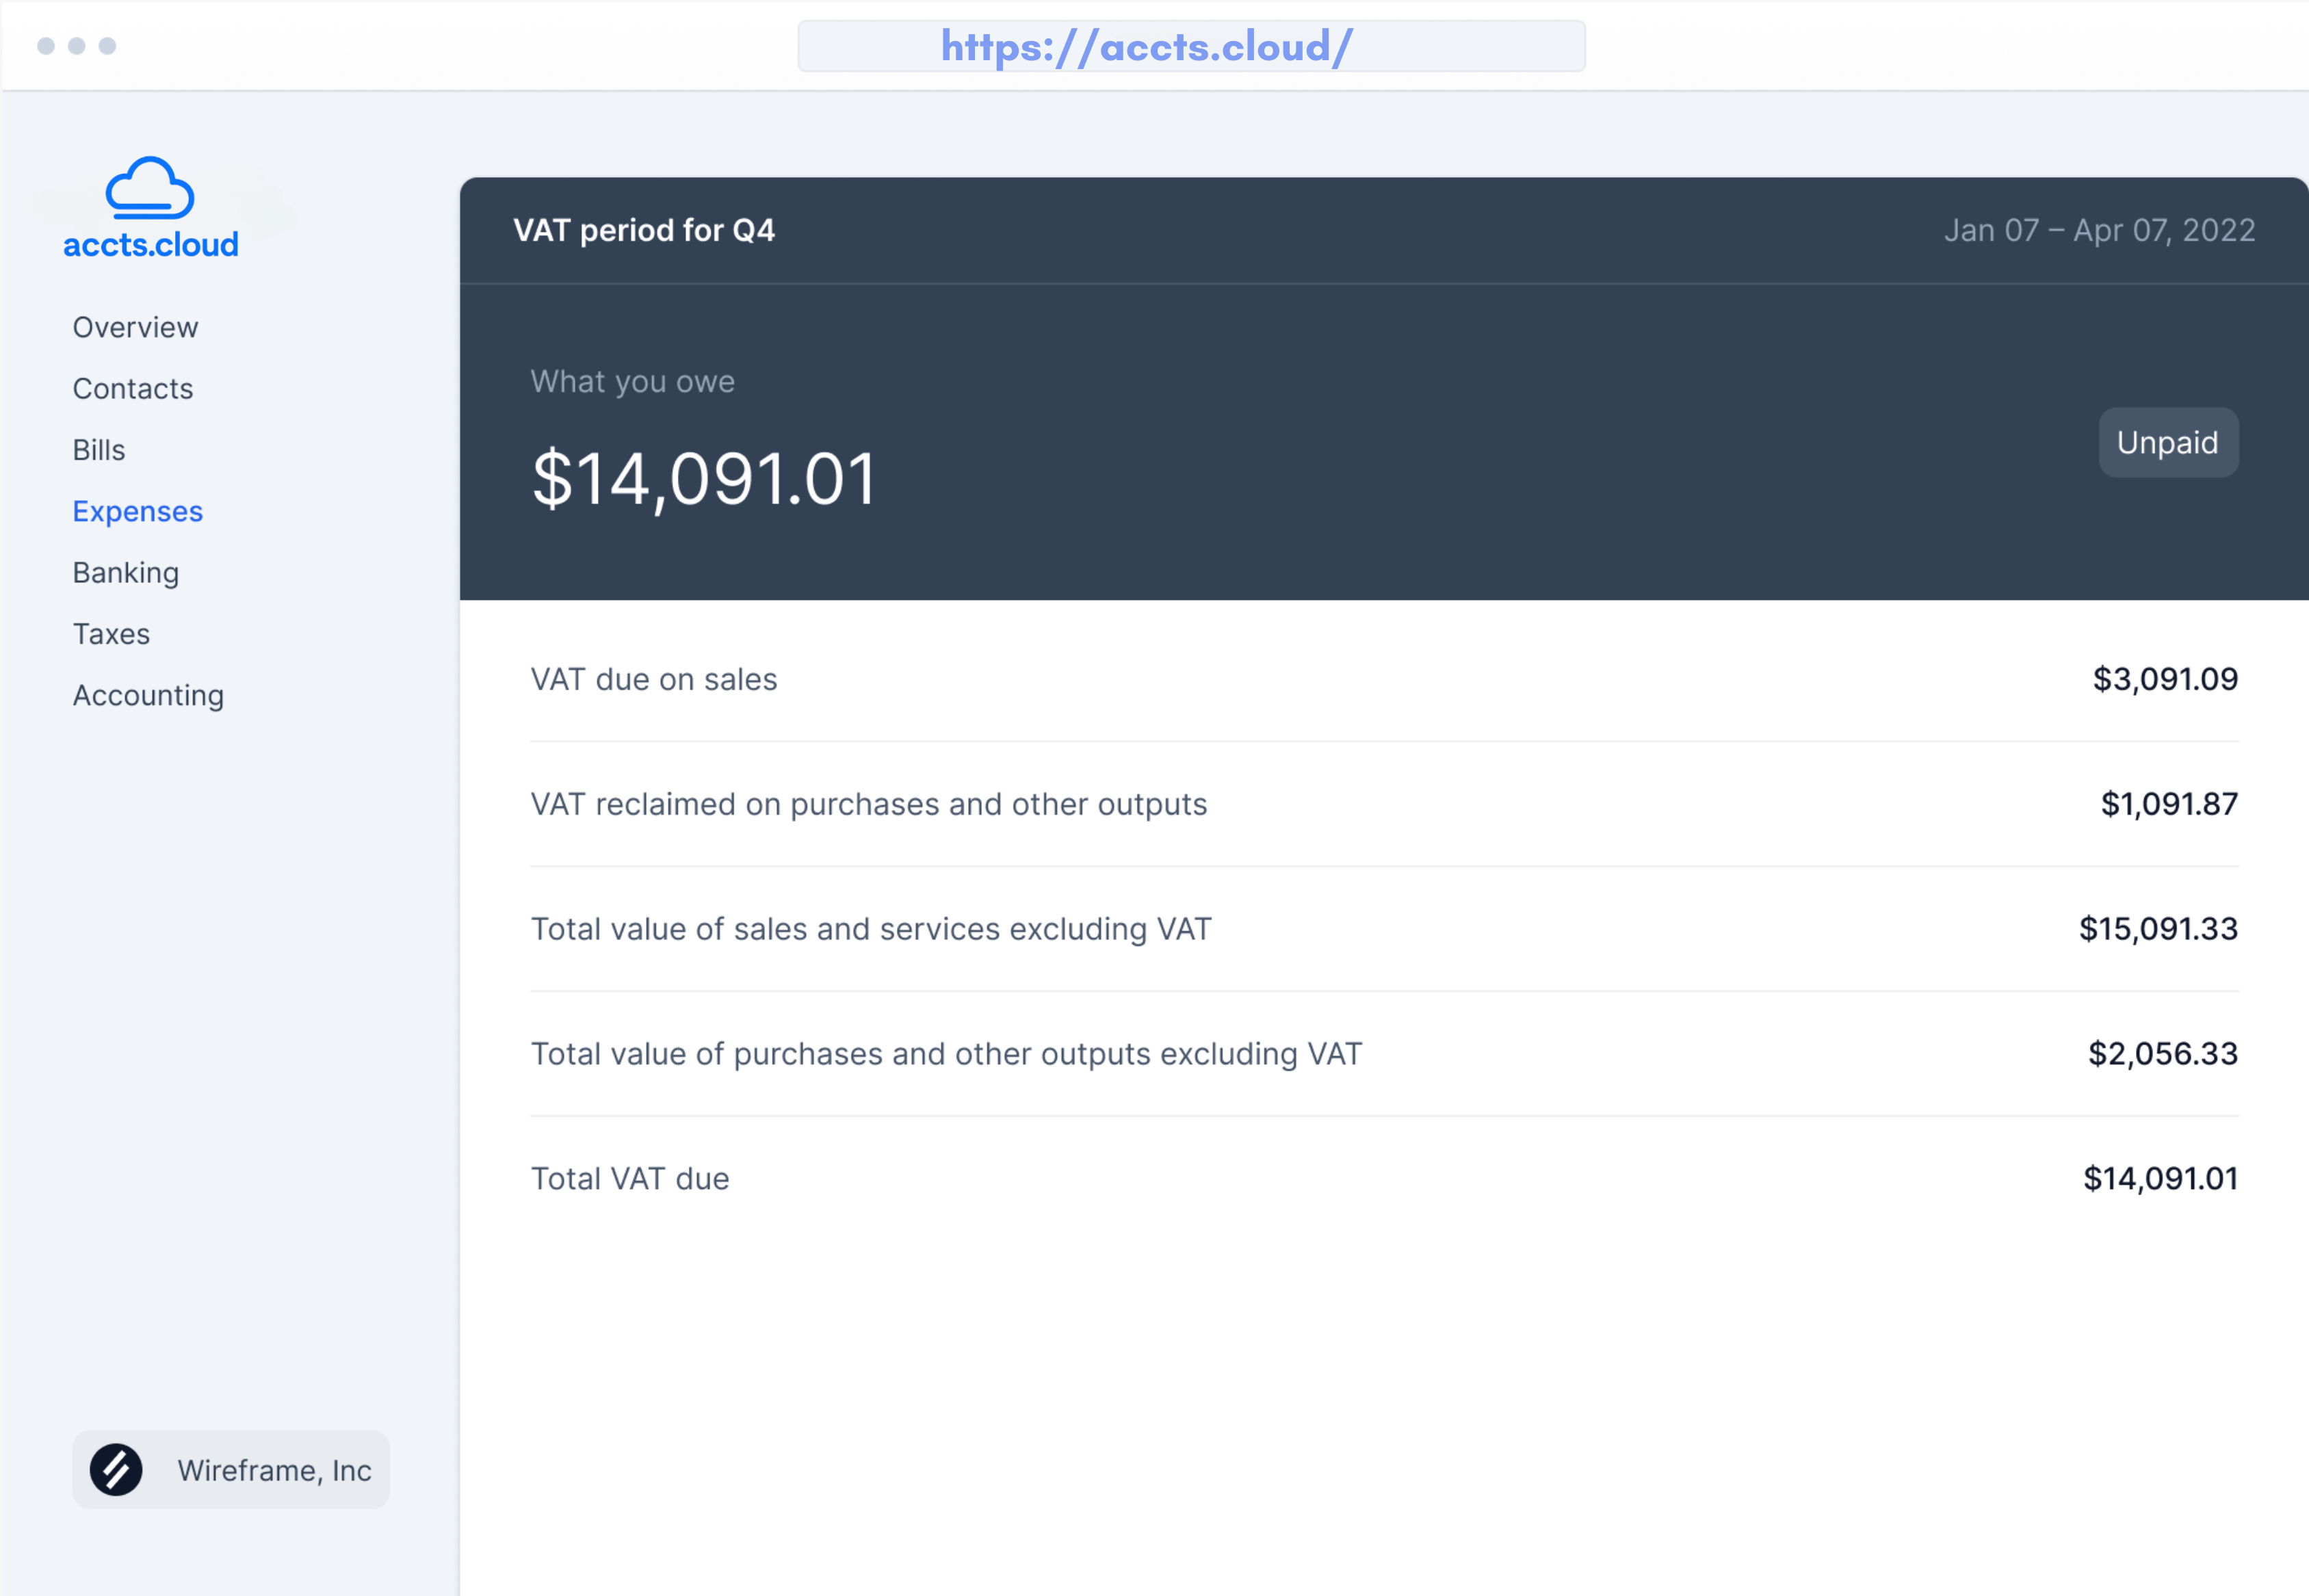Open the Wireframe, Inc account switcher
The height and width of the screenshot is (1596, 2309).
tap(231, 1470)
